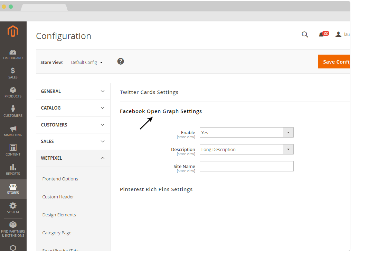
Task: Expand the CATALOG configuration section
Action: click(73, 108)
